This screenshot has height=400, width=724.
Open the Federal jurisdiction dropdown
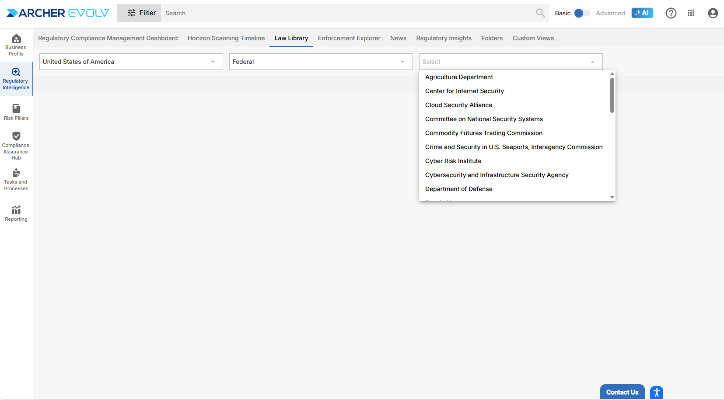point(321,62)
